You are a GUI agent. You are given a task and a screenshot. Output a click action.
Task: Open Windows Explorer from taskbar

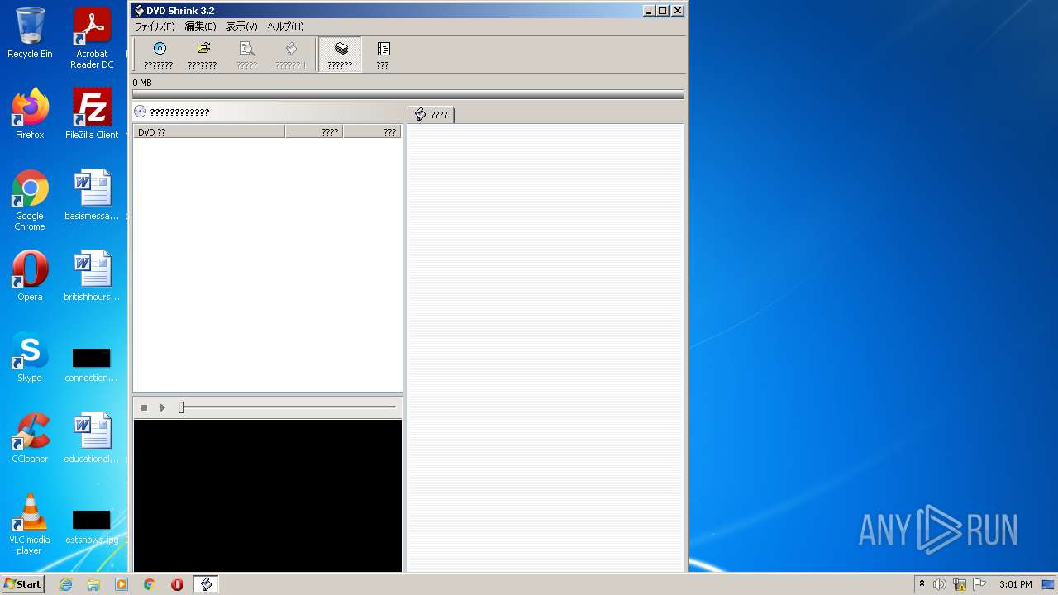[93, 584]
